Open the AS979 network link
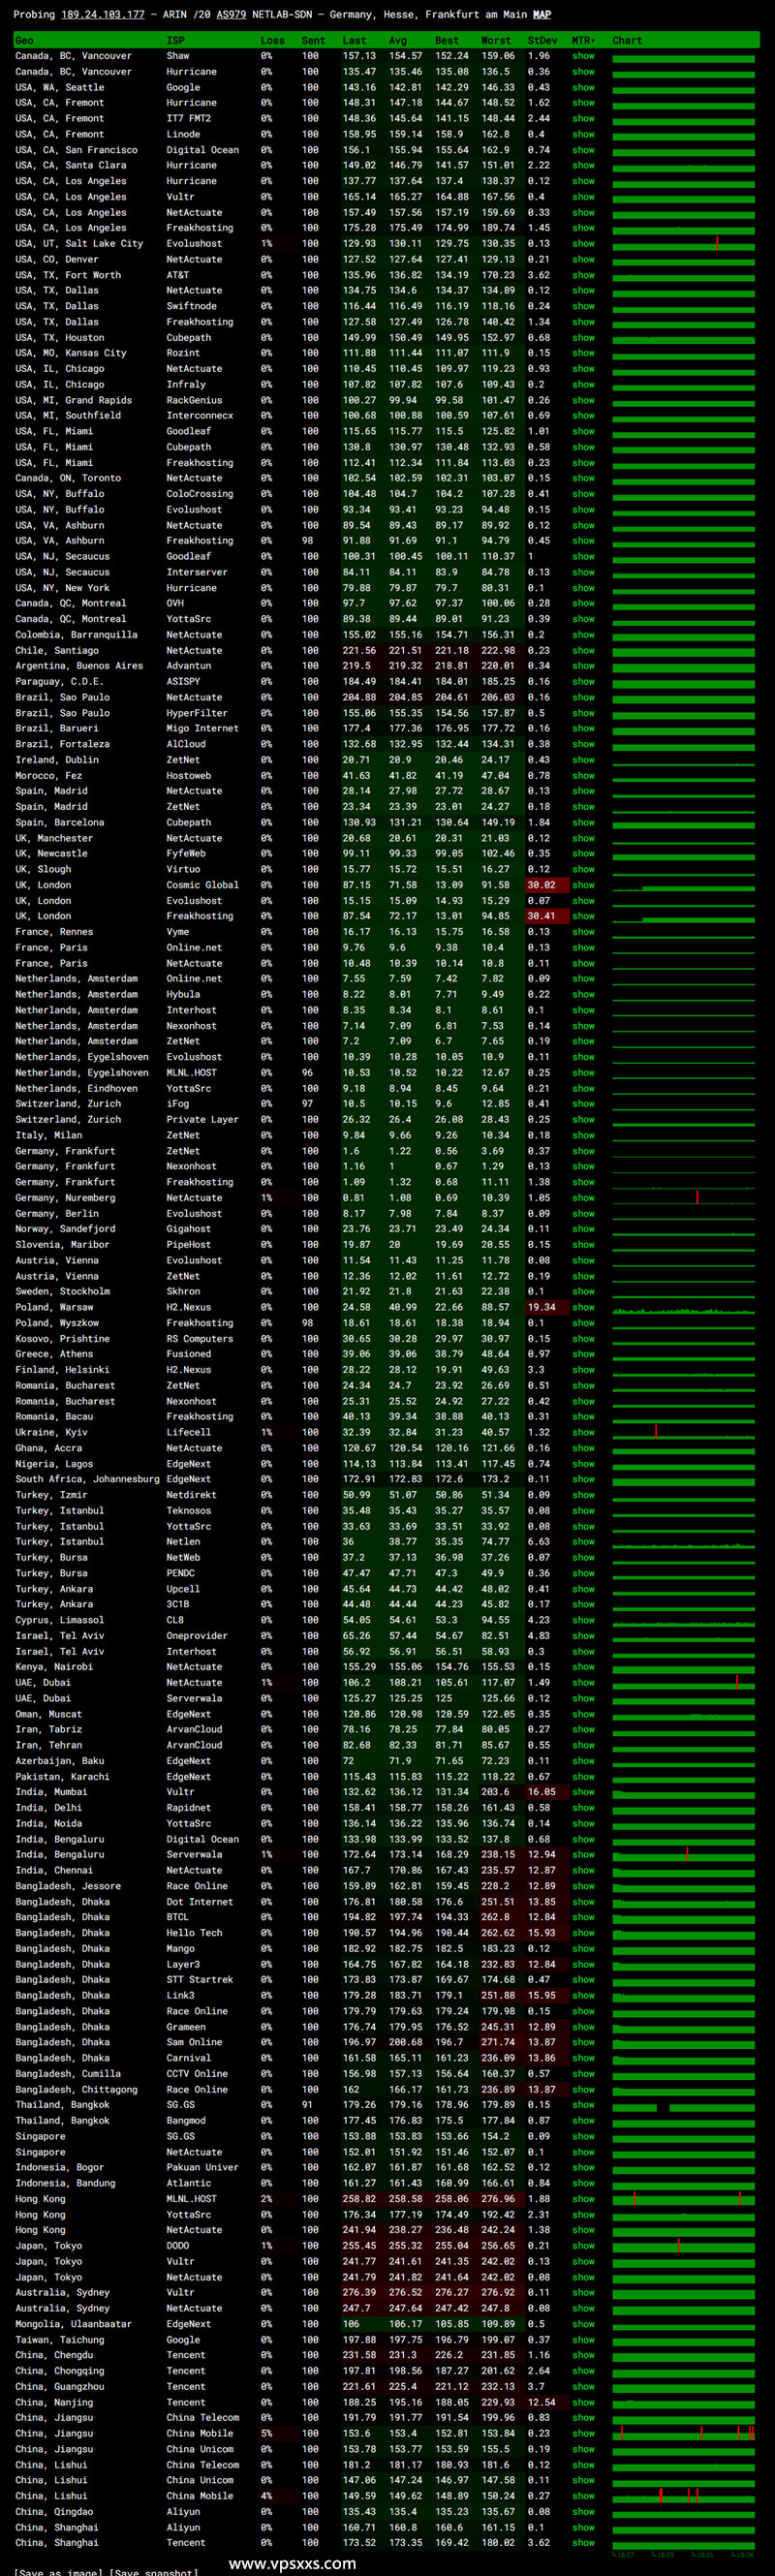775x2576 pixels. point(231,15)
